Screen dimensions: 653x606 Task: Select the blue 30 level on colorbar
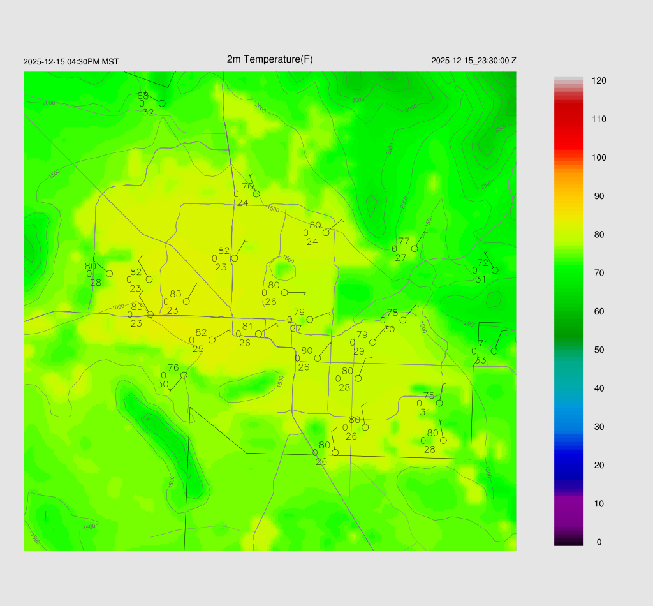coord(569,427)
